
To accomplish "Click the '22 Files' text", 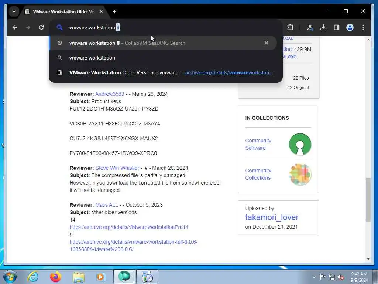I will coord(301,78).
